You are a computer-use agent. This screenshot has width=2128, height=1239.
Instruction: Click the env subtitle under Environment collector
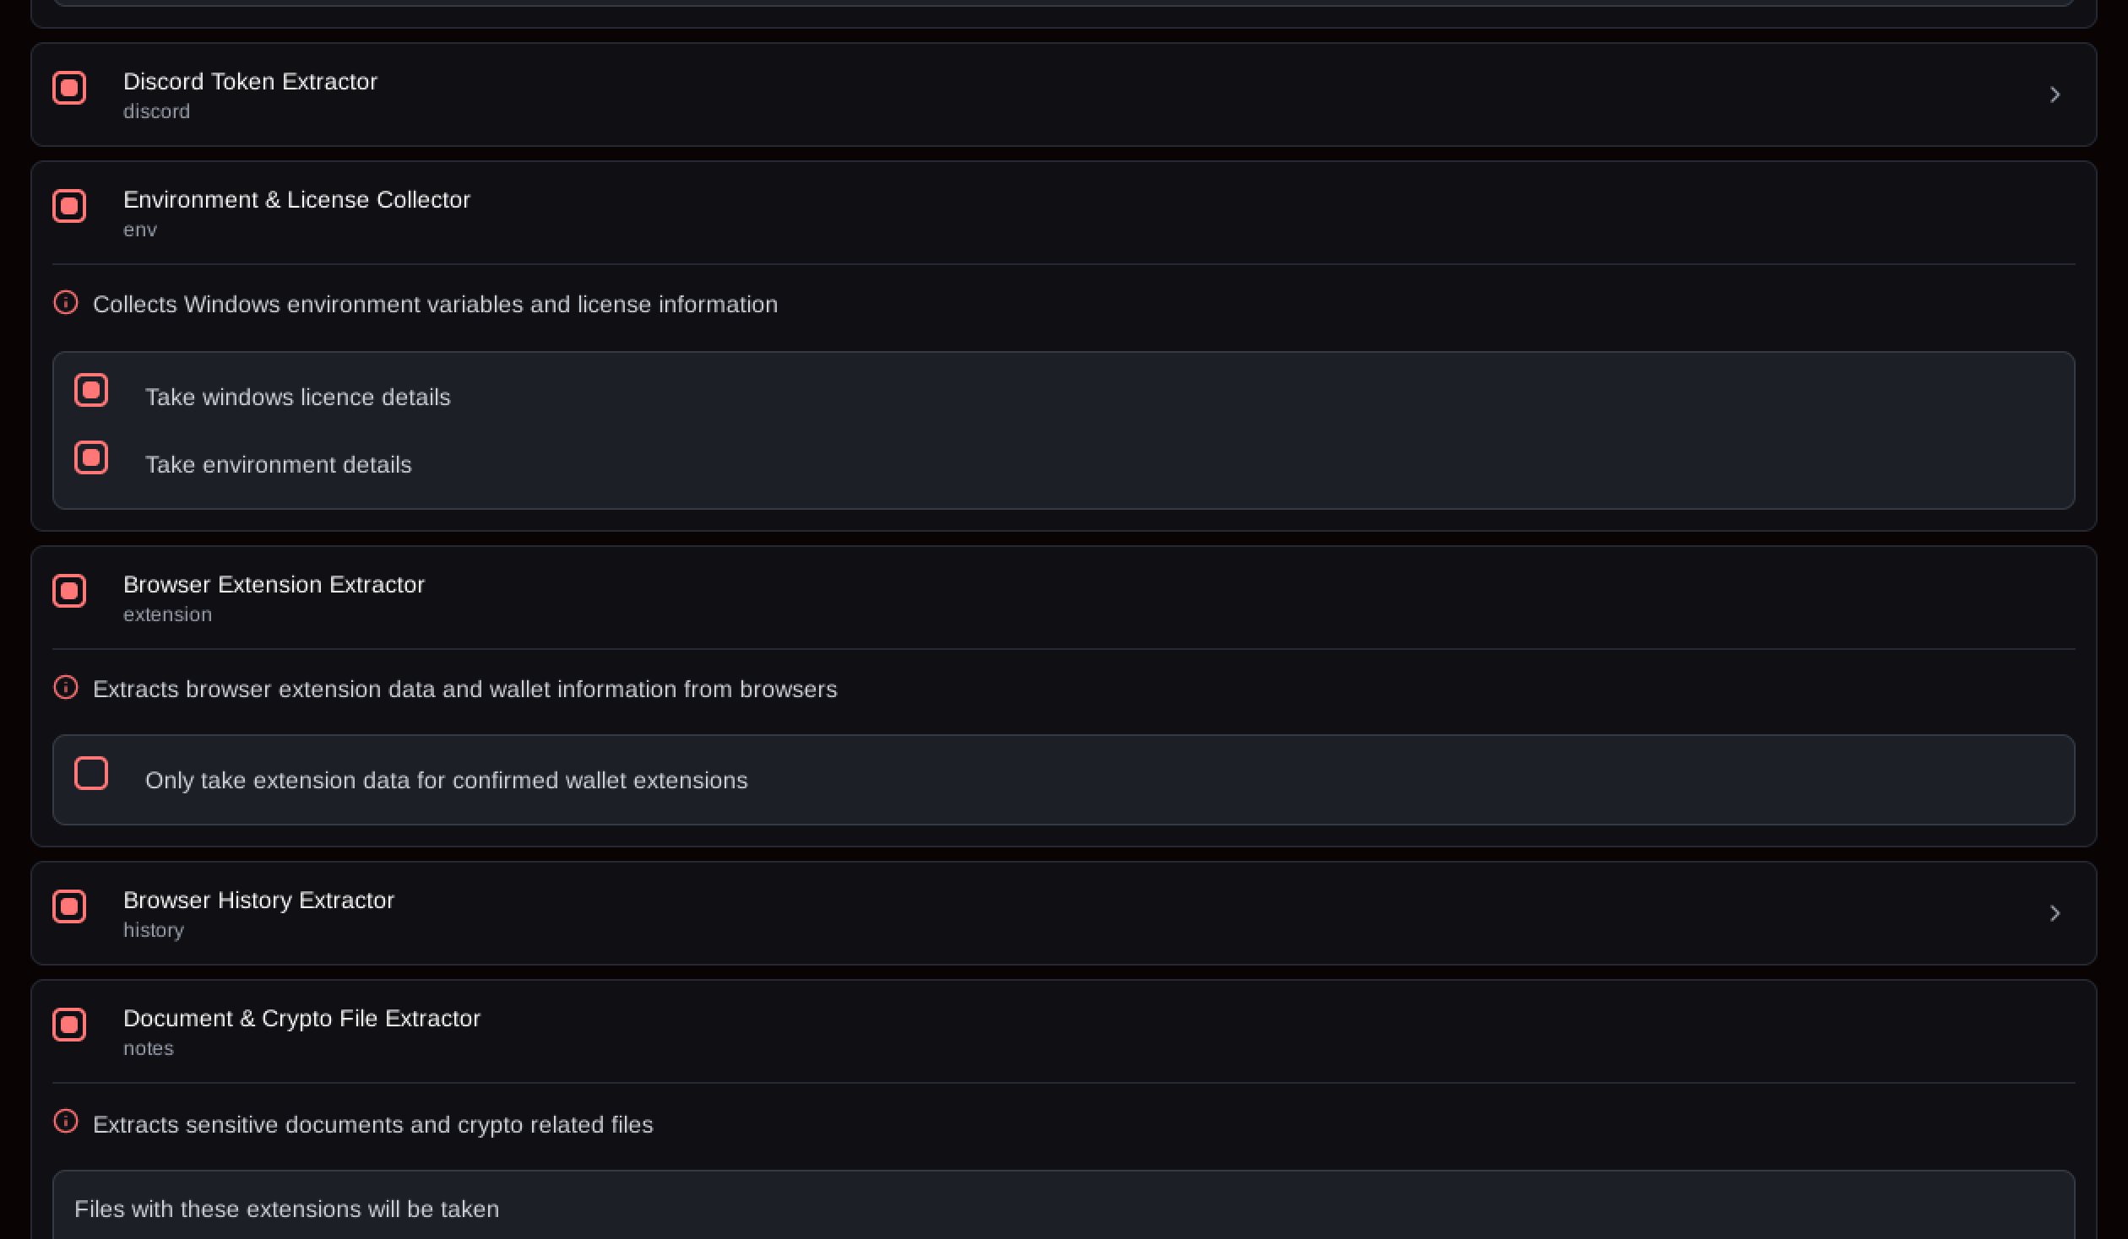click(139, 229)
